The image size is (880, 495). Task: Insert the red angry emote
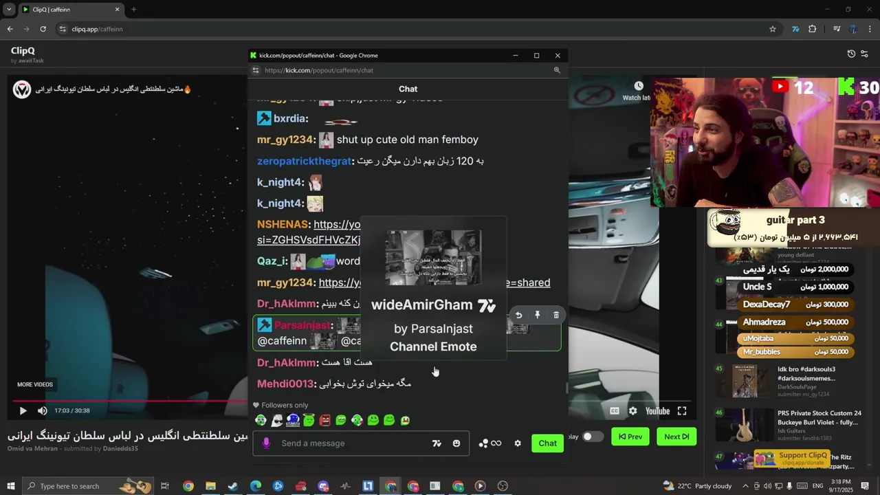click(325, 420)
